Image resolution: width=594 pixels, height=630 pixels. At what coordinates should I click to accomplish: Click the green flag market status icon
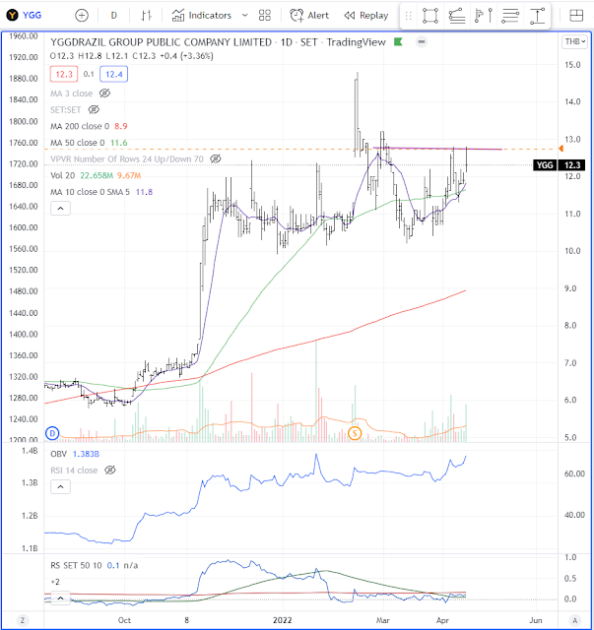pos(398,41)
